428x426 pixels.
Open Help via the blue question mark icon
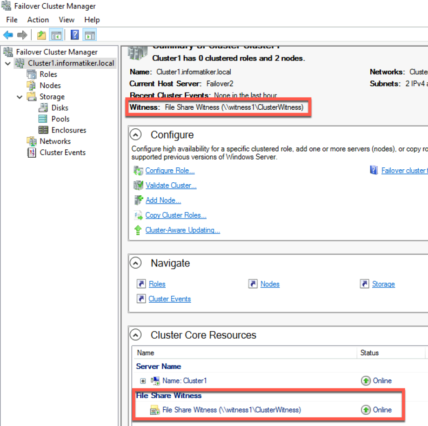[74, 34]
